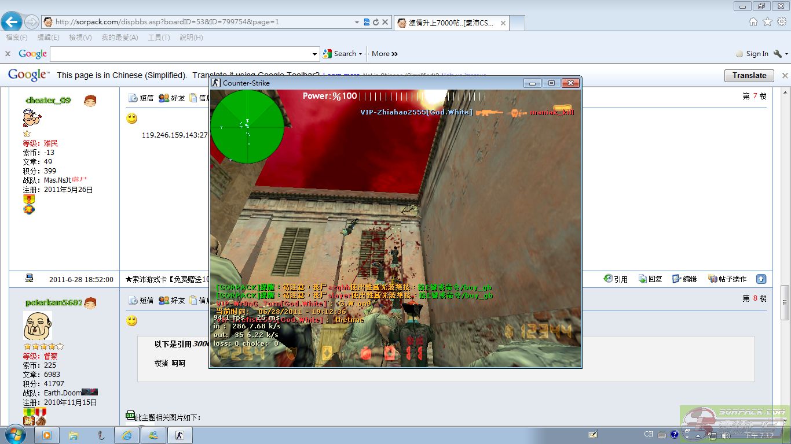Click Sign In on Google toolbar
The height and width of the screenshot is (444, 791).
[x=756, y=54]
